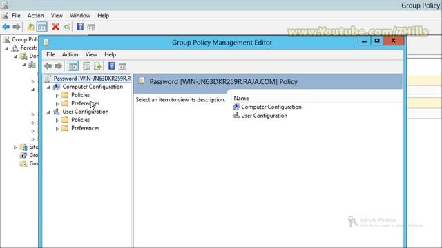Click Back arrow in the Group Policy Management Editor toolbar
Viewport: 442px width, 248px height.
(x=48, y=66)
